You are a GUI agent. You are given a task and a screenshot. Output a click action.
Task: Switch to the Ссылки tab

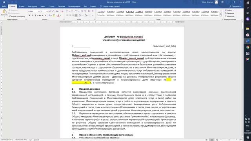(51, 6)
